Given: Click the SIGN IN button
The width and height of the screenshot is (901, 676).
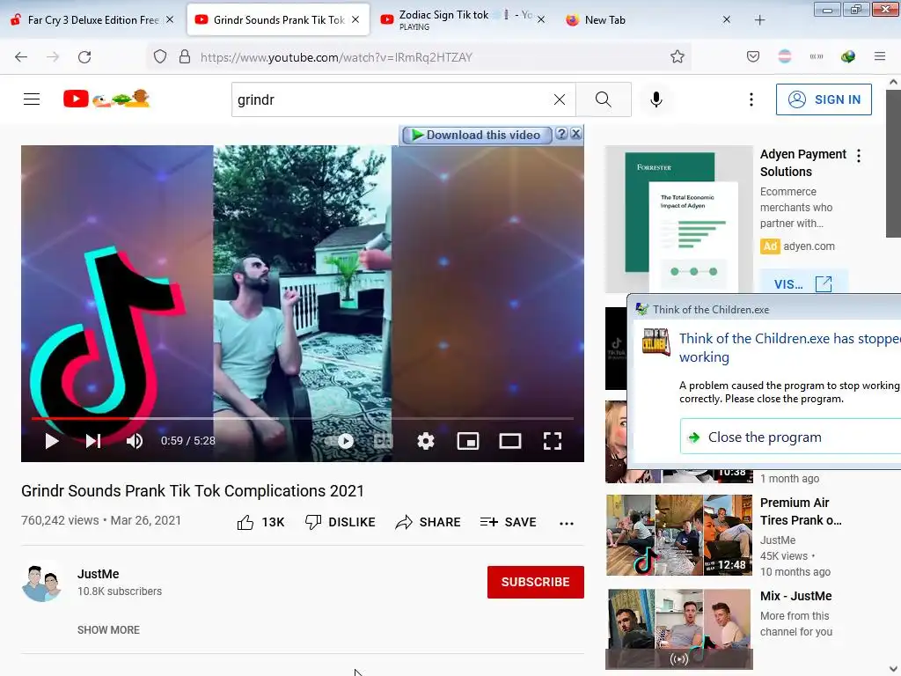Looking at the screenshot, I should point(824,99).
